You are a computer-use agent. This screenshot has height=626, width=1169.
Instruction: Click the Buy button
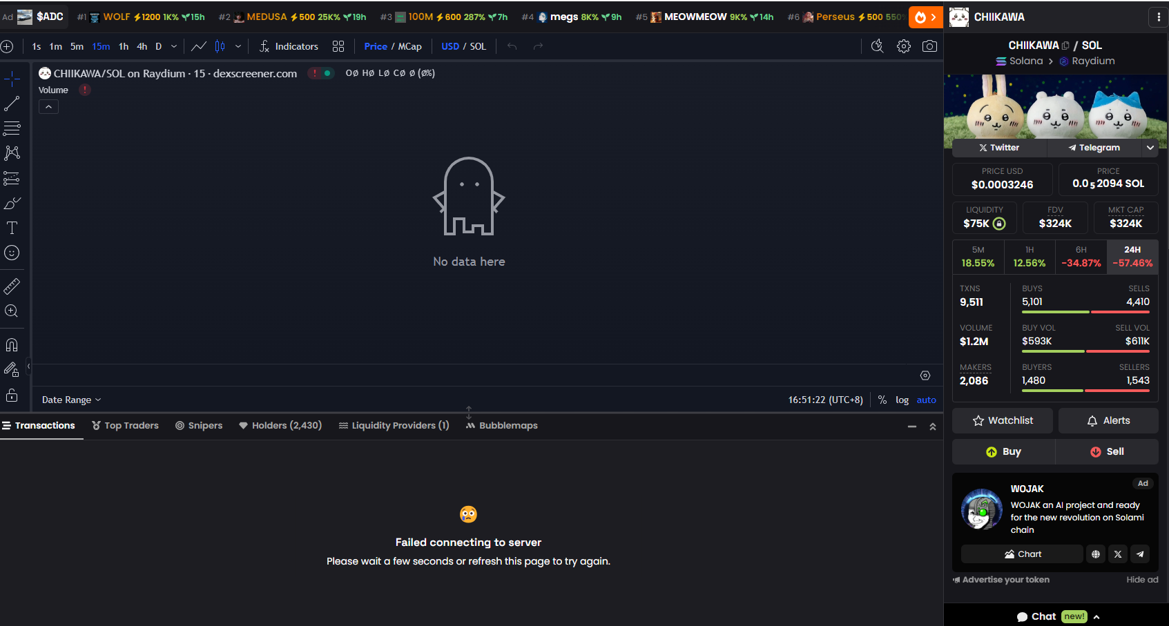coord(1003,451)
